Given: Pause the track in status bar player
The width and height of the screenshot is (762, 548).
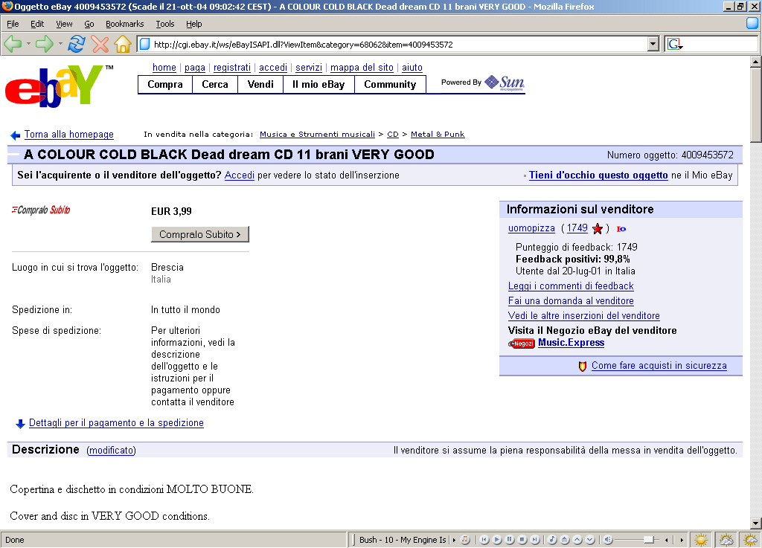Looking at the screenshot, I should tap(509, 540).
